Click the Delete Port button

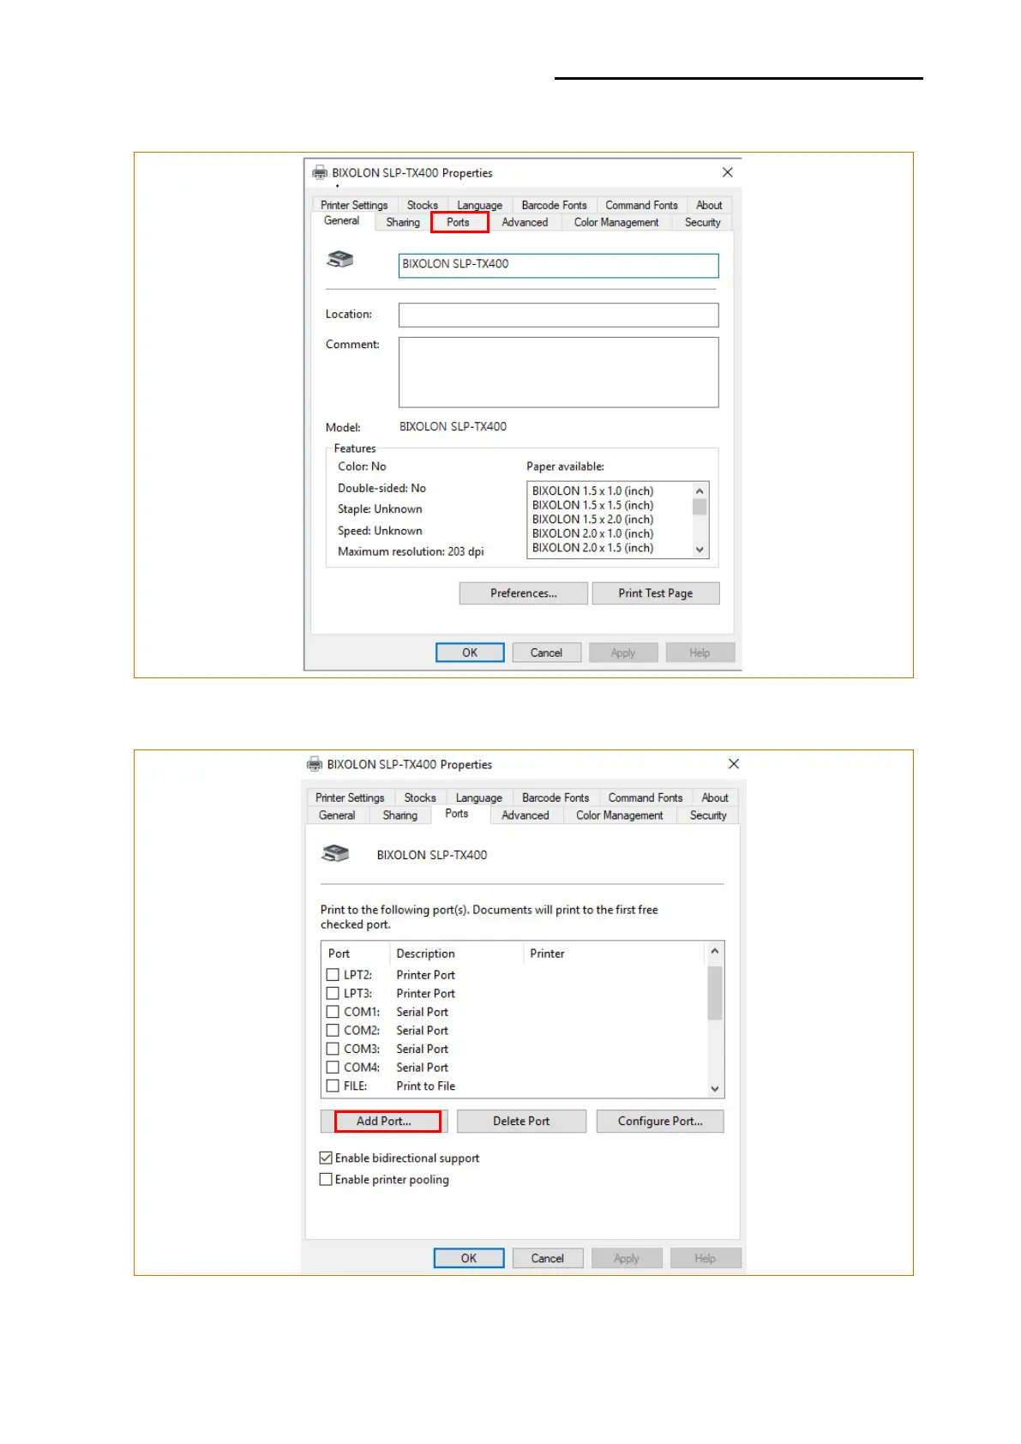pyautogui.click(x=521, y=1121)
